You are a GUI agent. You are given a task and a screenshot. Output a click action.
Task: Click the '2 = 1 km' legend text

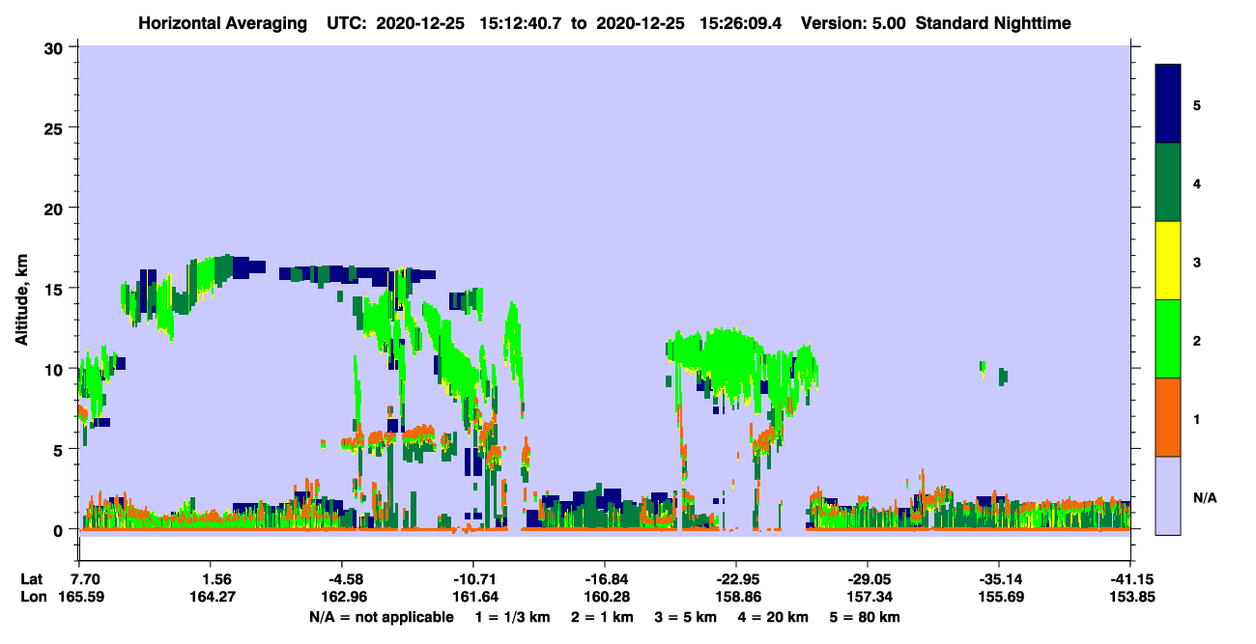coord(602,617)
